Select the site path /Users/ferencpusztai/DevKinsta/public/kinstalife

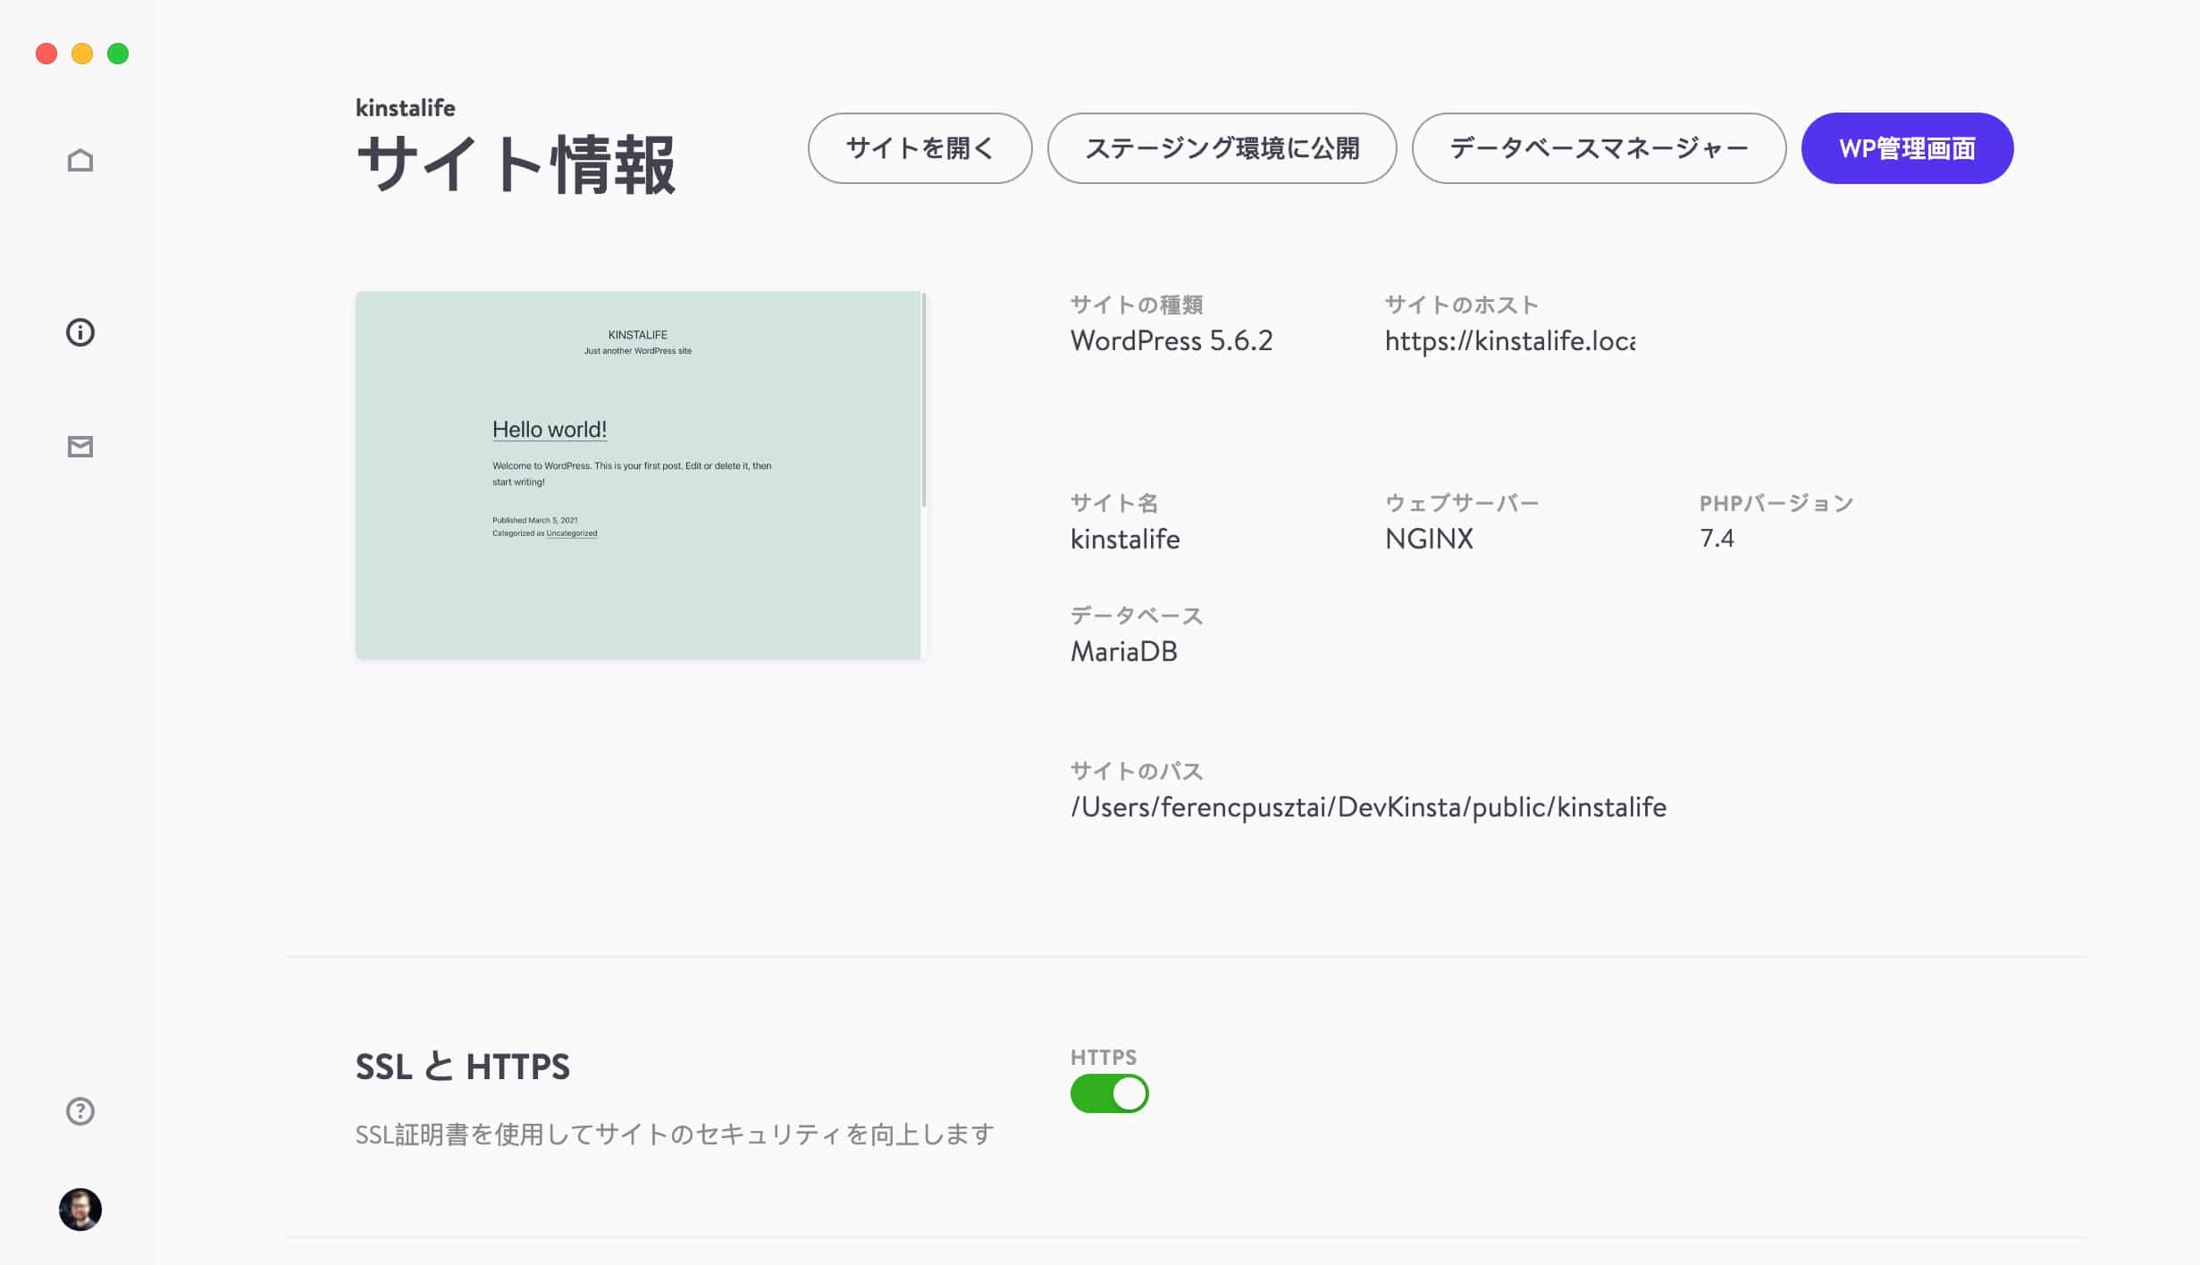coord(1368,807)
